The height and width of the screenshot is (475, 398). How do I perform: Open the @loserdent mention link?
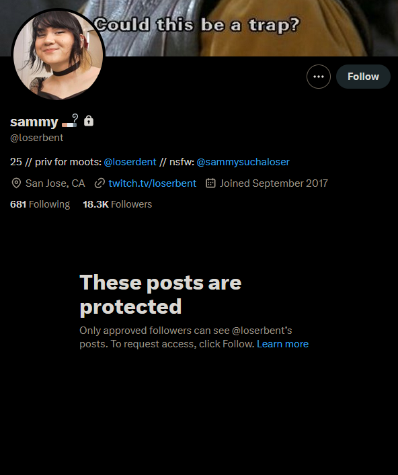pos(130,162)
